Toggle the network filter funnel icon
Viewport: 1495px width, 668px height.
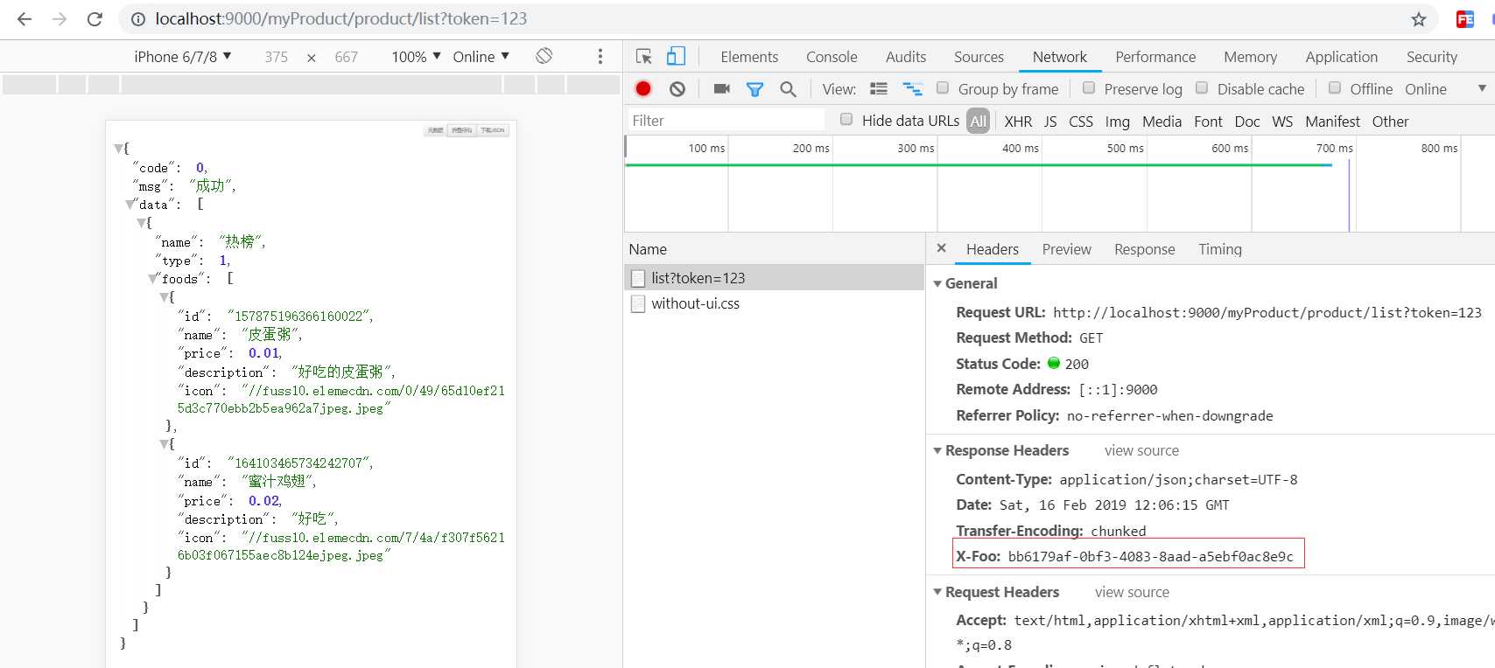755,89
